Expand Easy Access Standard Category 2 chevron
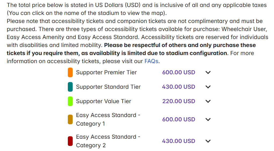 (x=208, y=141)
